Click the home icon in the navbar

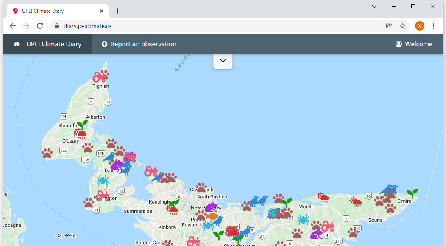(17, 44)
